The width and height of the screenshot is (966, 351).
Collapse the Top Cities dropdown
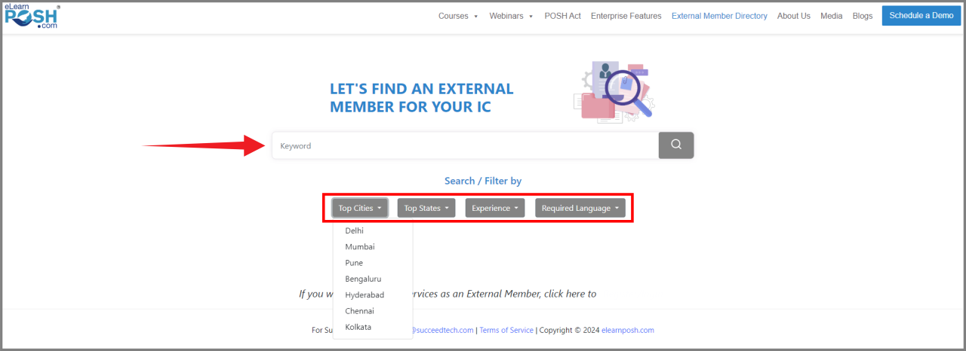tap(360, 209)
